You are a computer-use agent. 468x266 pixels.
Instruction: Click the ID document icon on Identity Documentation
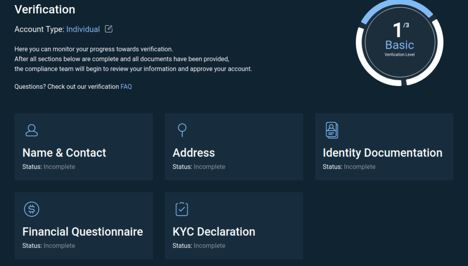[332, 130]
